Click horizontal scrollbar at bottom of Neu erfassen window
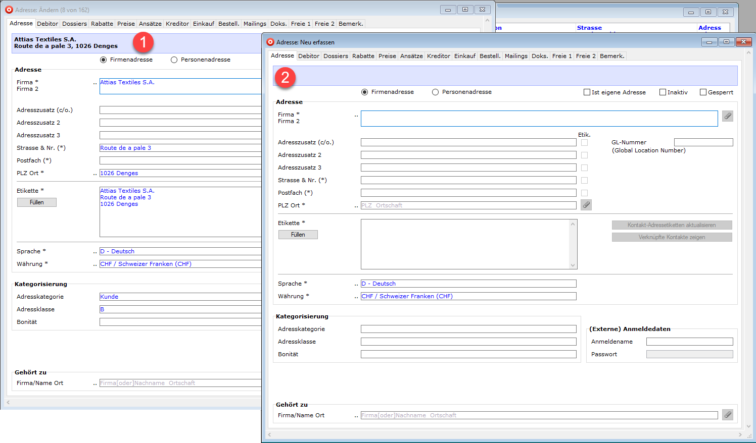Viewport: 756px width, 443px height. click(x=505, y=434)
